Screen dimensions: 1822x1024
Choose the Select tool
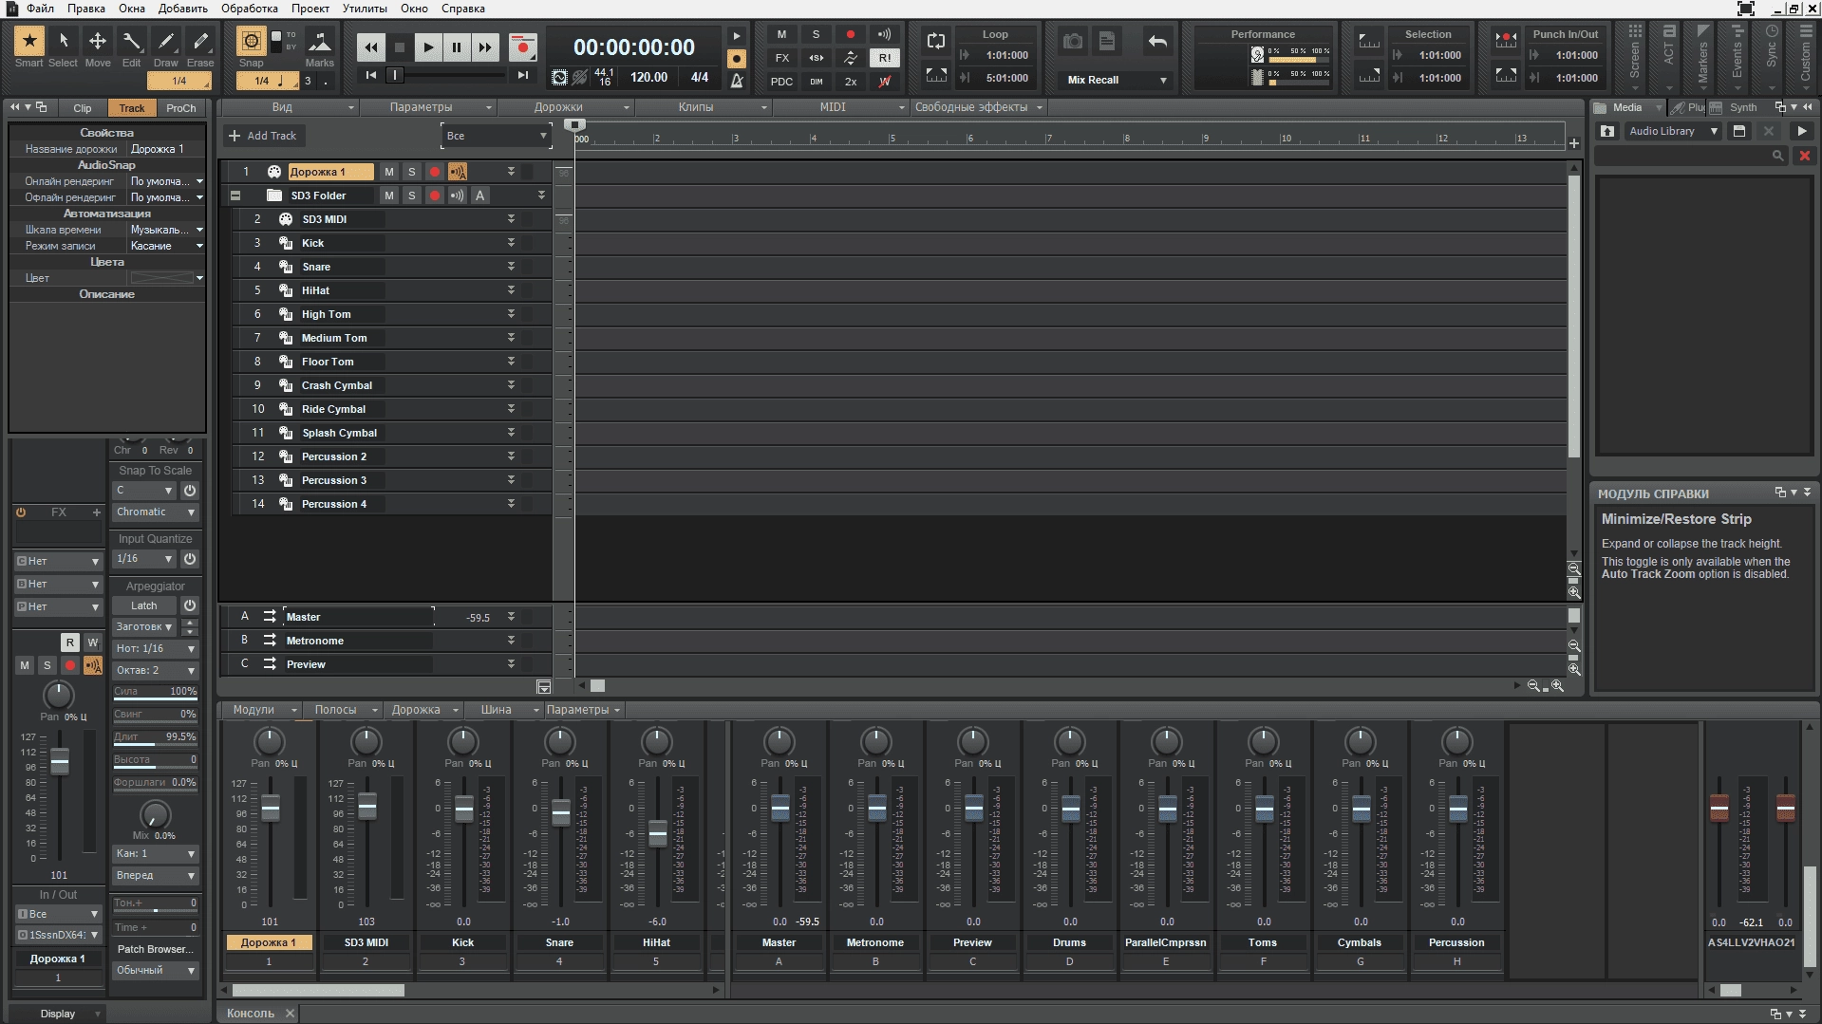point(63,47)
